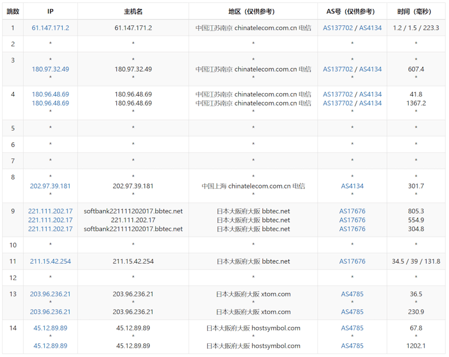449x357 pixels.
Task: Open the AS17676 link beside 304.8 ms
Action: 352,229
